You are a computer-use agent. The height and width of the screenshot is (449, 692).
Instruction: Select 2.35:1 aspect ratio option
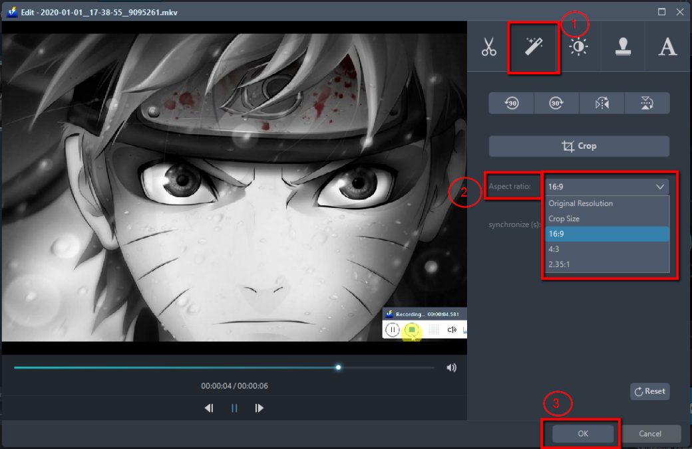pos(607,264)
